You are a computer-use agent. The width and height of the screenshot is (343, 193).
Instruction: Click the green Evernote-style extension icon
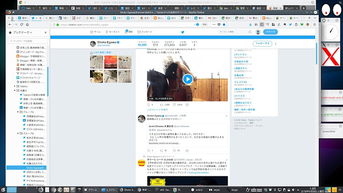[302, 25]
